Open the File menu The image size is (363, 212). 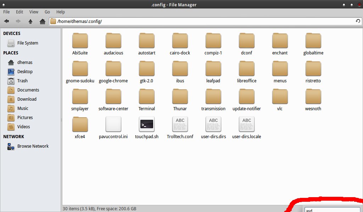[6, 12]
